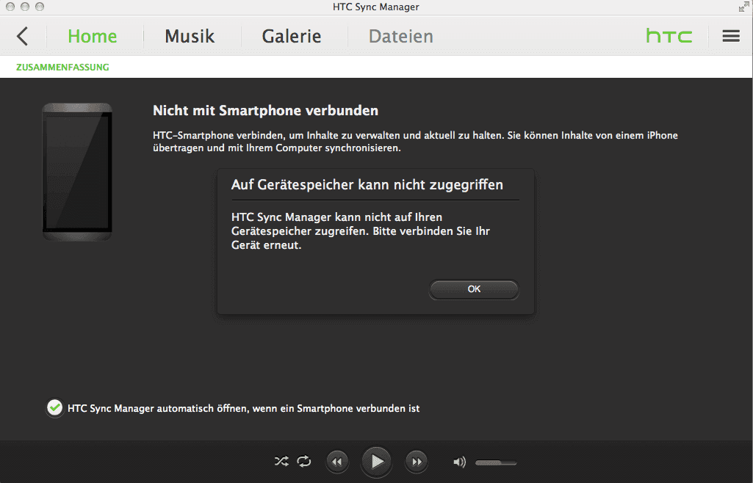Skip to next track
This screenshot has width=753, height=483.
417,462
